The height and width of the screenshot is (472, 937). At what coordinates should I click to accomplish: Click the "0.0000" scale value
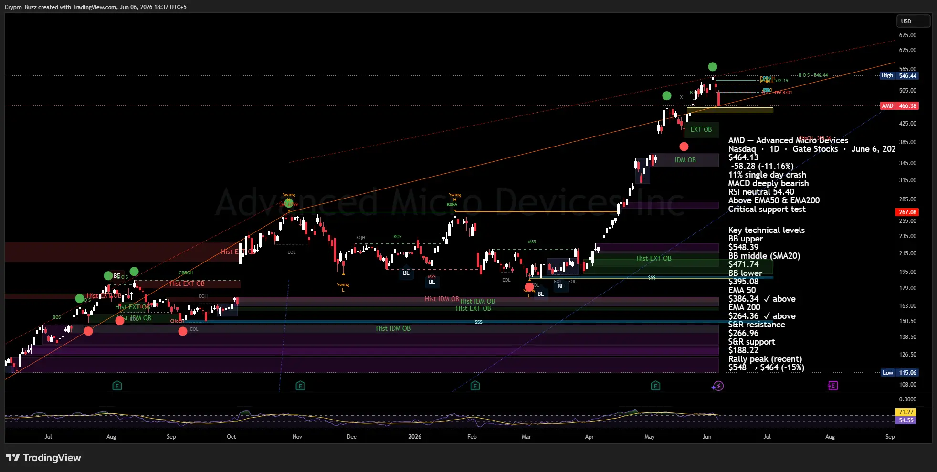(907, 399)
